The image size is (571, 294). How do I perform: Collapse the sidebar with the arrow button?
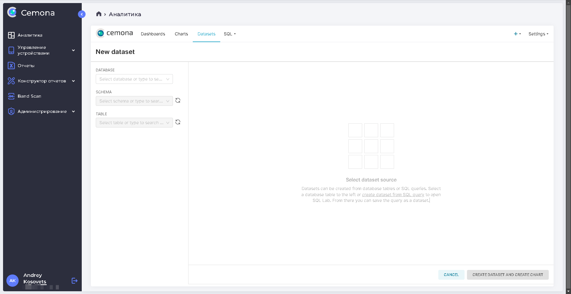[82, 14]
